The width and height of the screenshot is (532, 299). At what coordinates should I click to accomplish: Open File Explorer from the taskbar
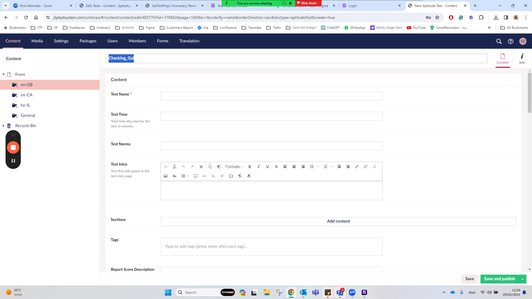[x=267, y=292]
